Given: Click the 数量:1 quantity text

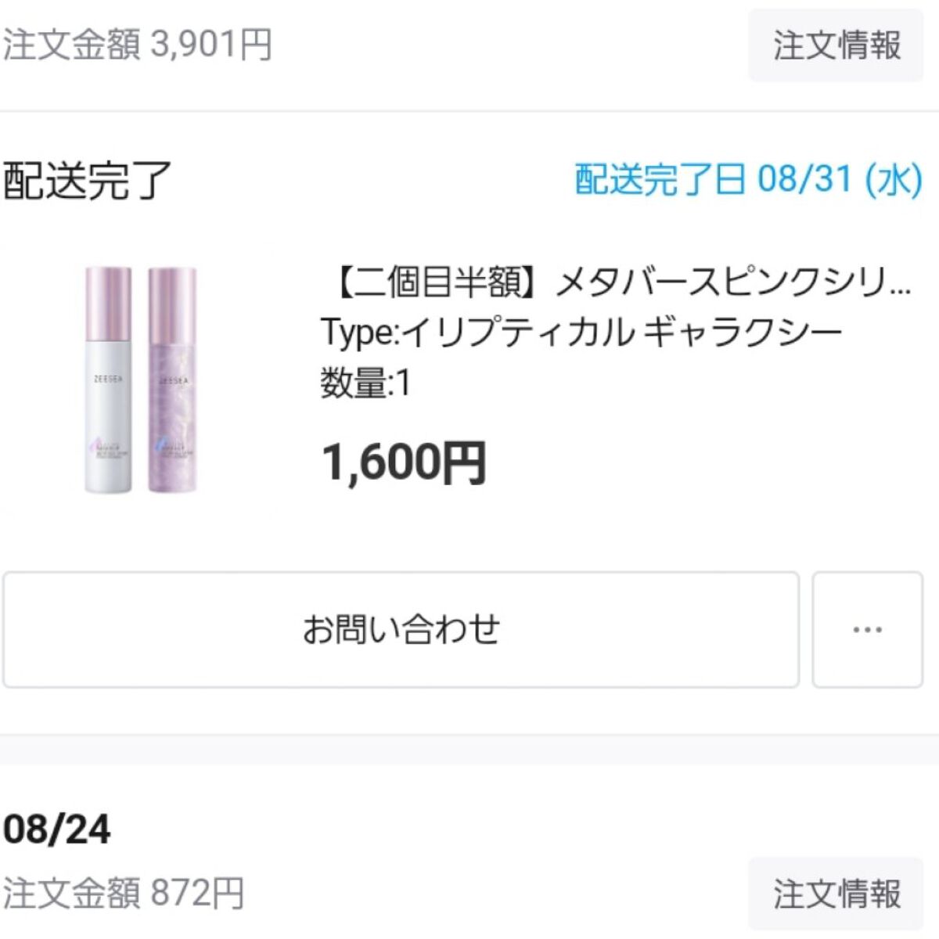Looking at the screenshot, I should click(365, 383).
